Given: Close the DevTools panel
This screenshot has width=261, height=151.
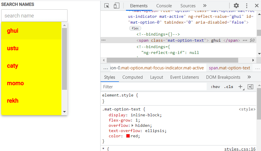Looking at the screenshot, I should point(257,6).
